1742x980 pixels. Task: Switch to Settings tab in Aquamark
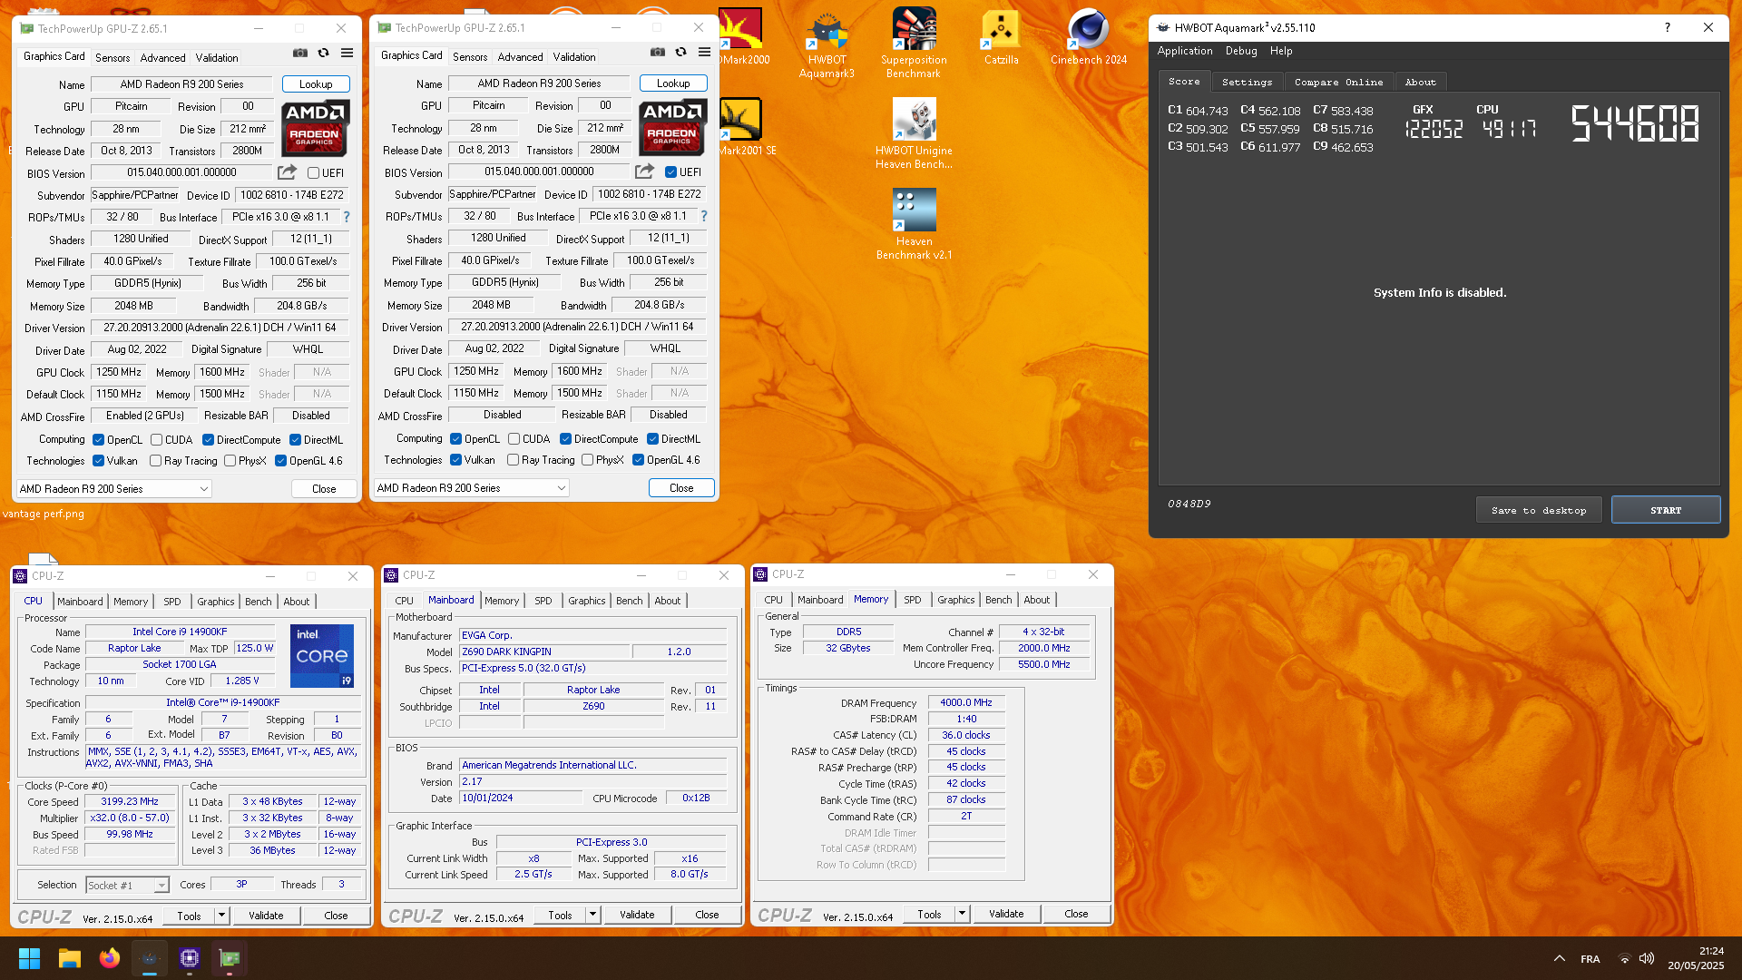(x=1247, y=82)
